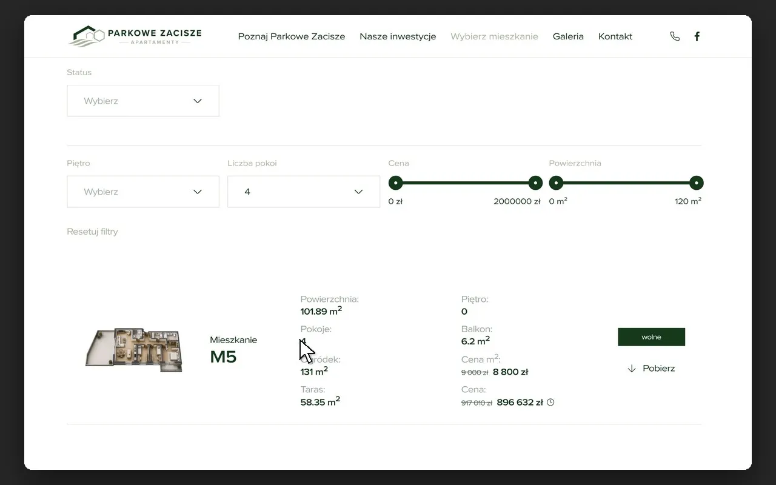This screenshot has height=485, width=776.
Task: Click the 101.89 m² area value
Action: click(x=321, y=311)
